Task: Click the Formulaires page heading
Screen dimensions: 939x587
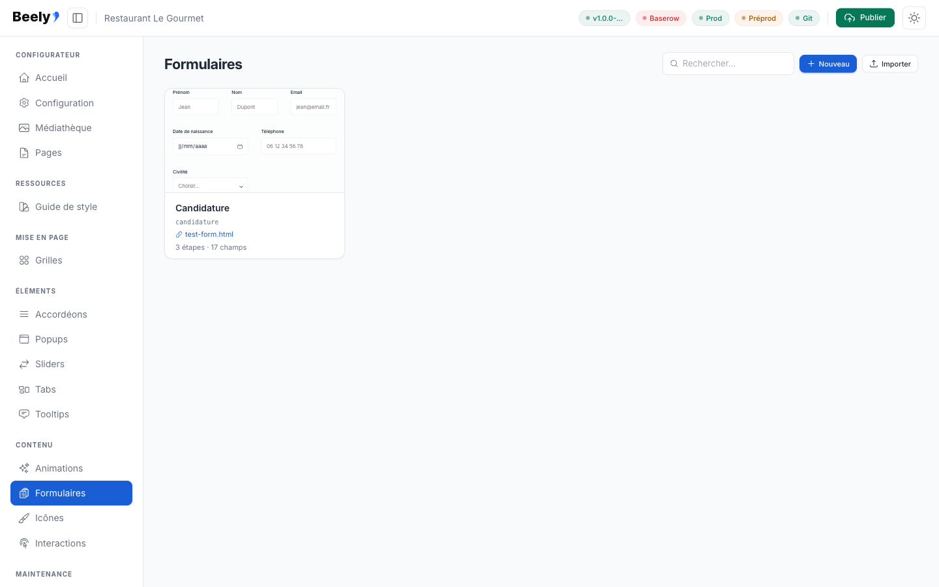Action: [x=203, y=64]
